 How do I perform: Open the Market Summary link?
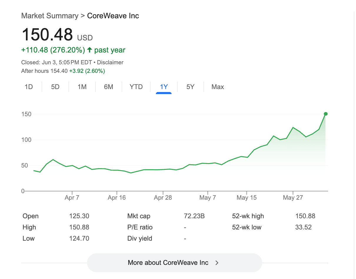coord(50,16)
